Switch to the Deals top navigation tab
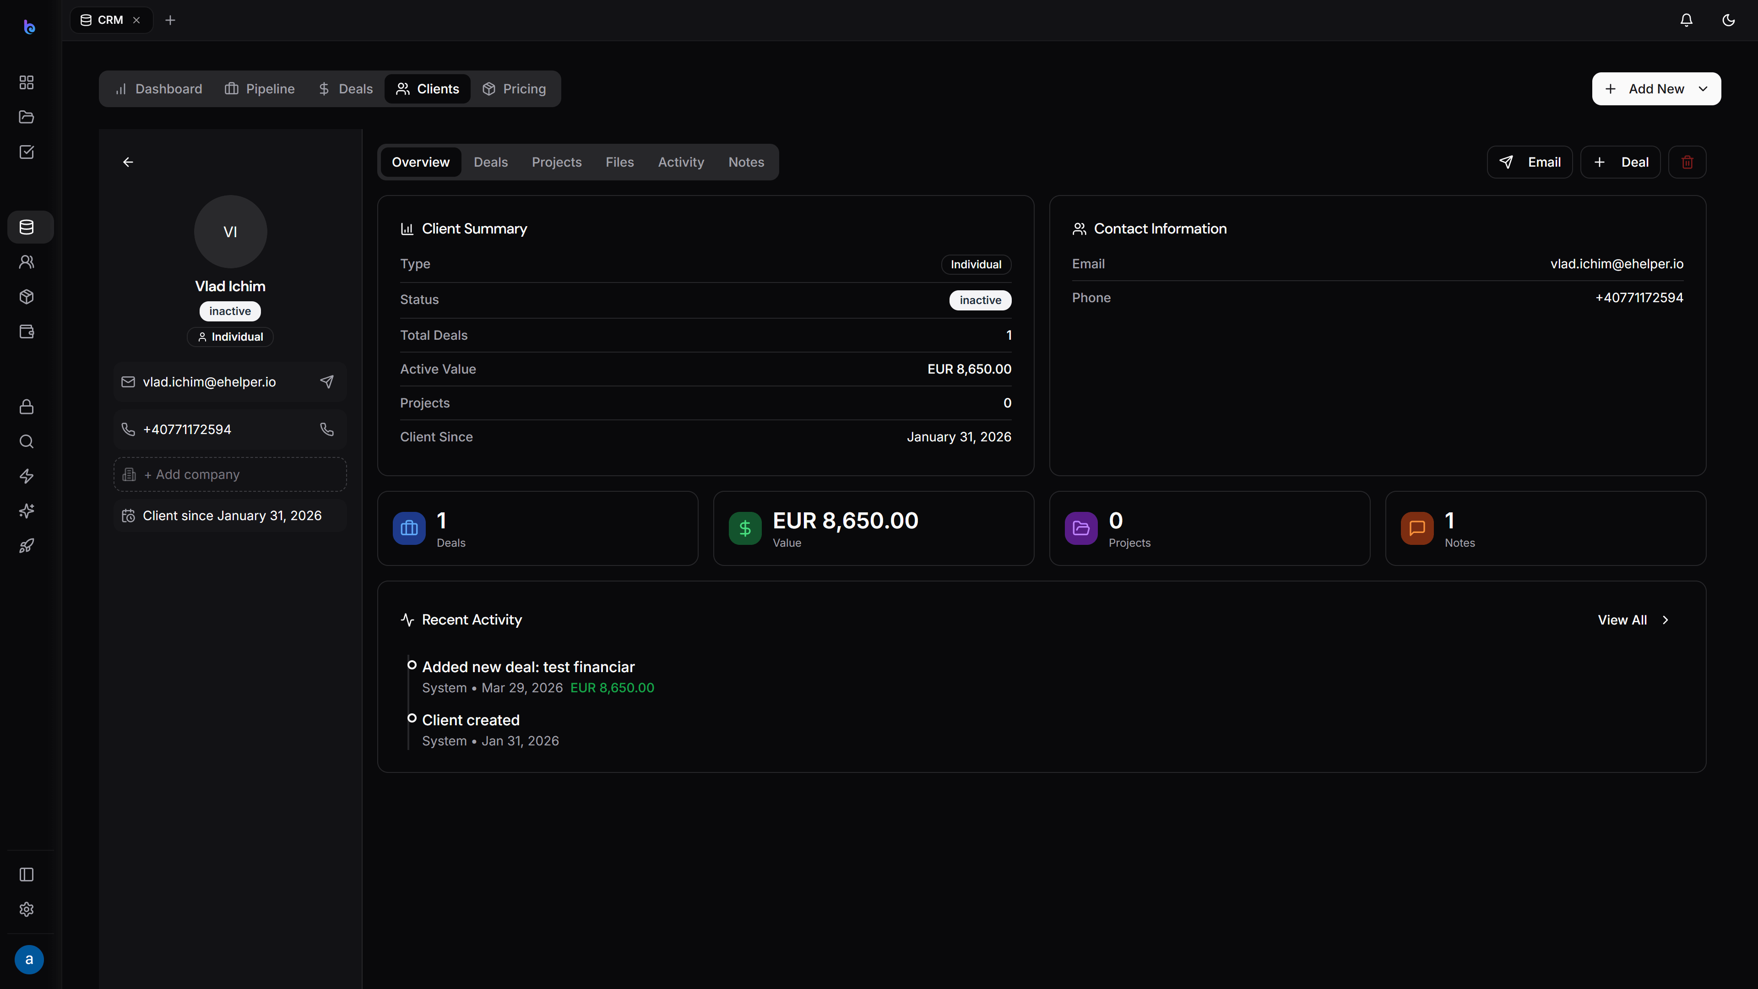This screenshot has height=989, width=1758. pyautogui.click(x=345, y=89)
